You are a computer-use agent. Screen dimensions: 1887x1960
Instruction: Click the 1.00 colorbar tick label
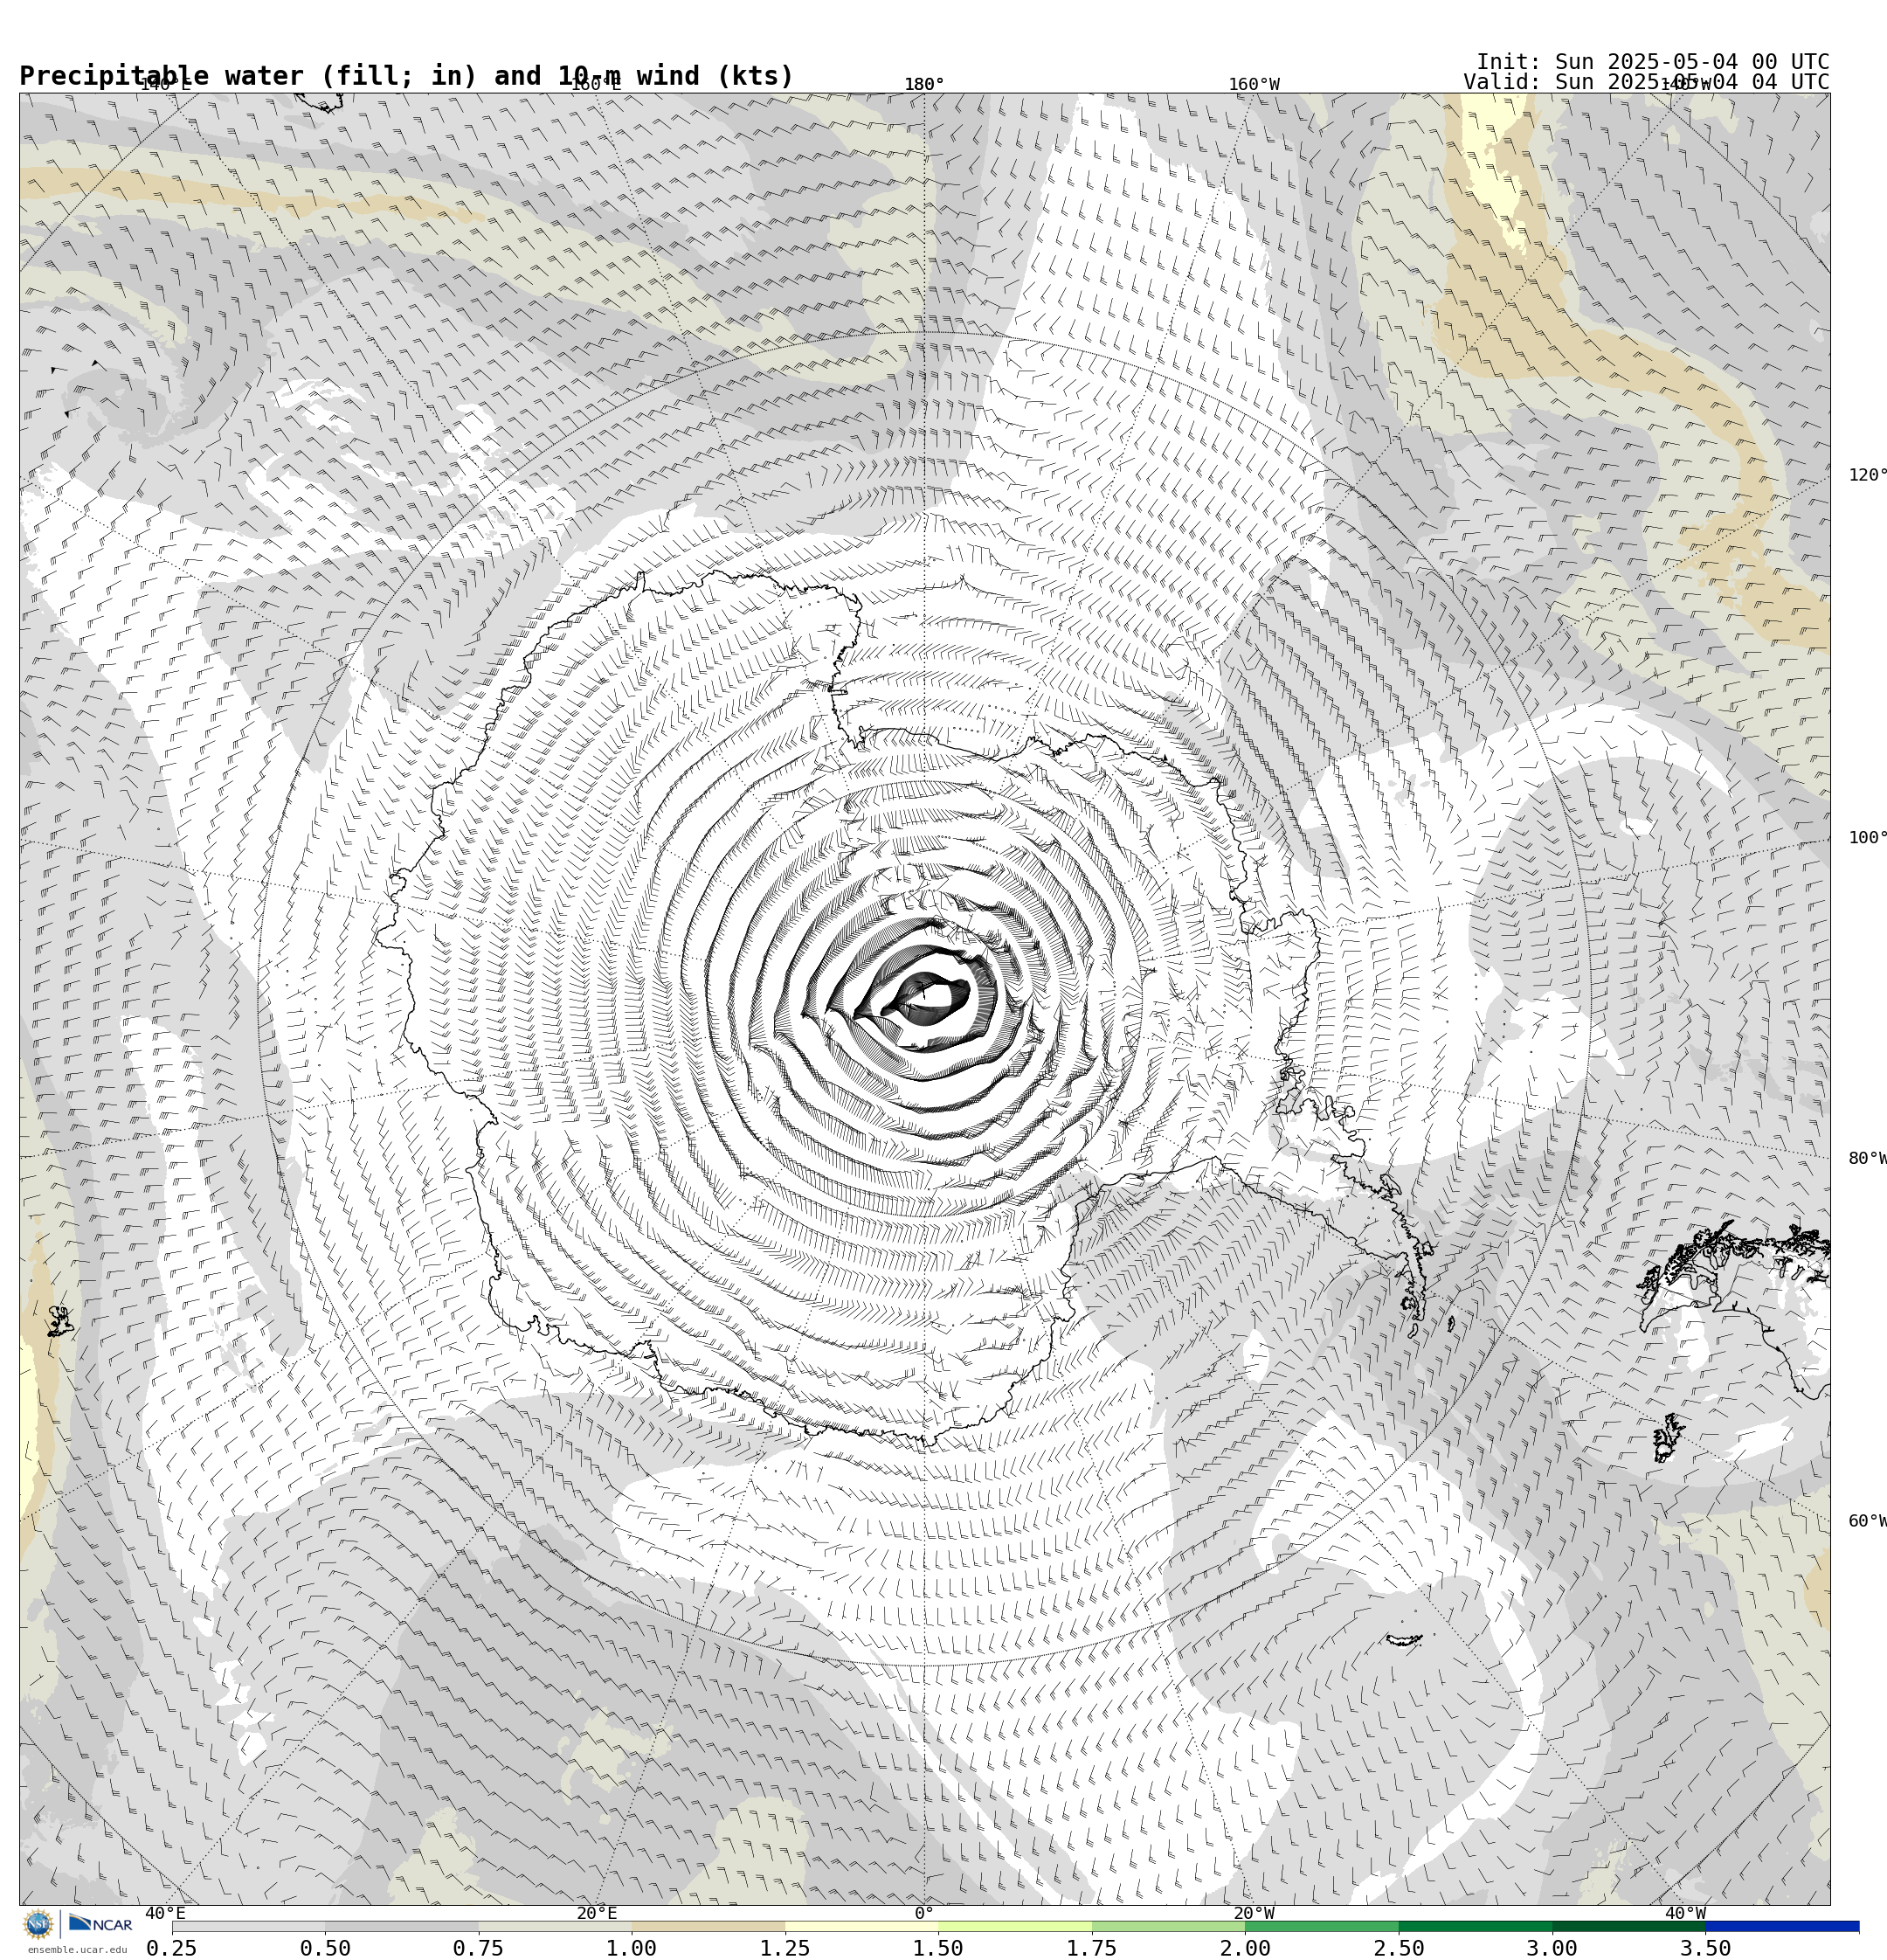point(632,1948)
